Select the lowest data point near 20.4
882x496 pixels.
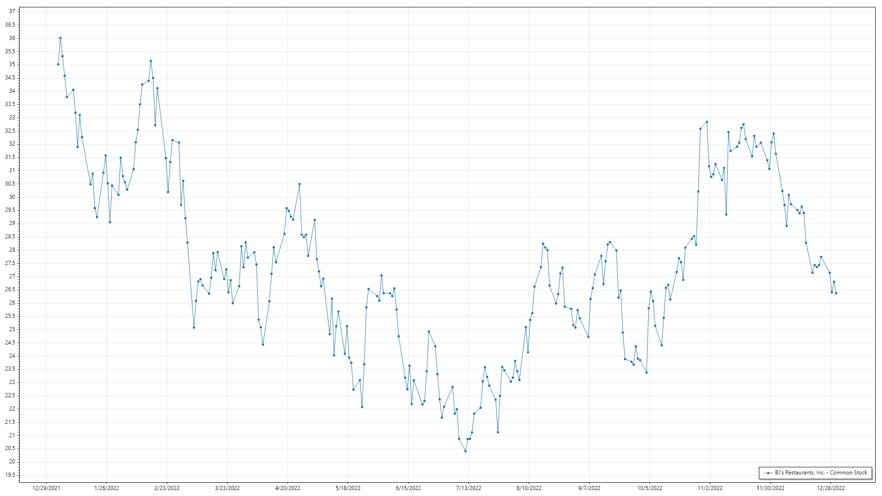tap(465, 451)
